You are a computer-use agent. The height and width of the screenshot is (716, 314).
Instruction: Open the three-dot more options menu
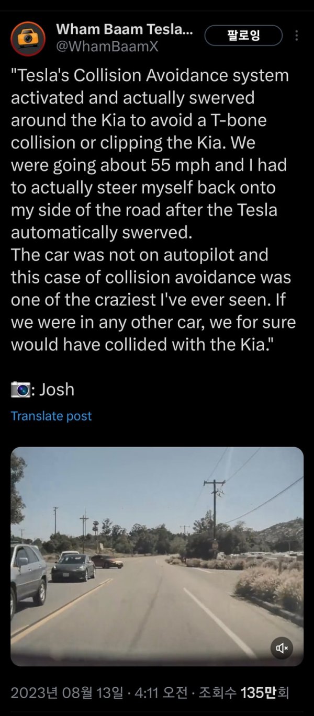click(297, 36)
